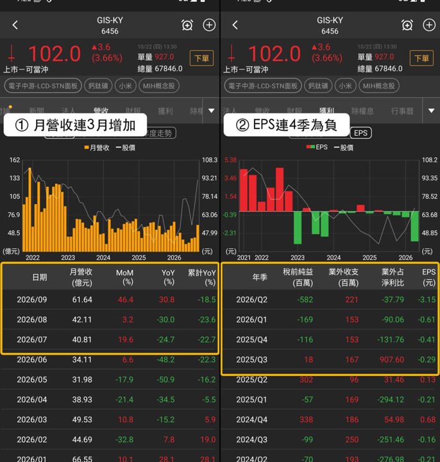This screenshot has height=462, width=440.
Task: Tap the 年季 column header
Action: click(260, 277)
